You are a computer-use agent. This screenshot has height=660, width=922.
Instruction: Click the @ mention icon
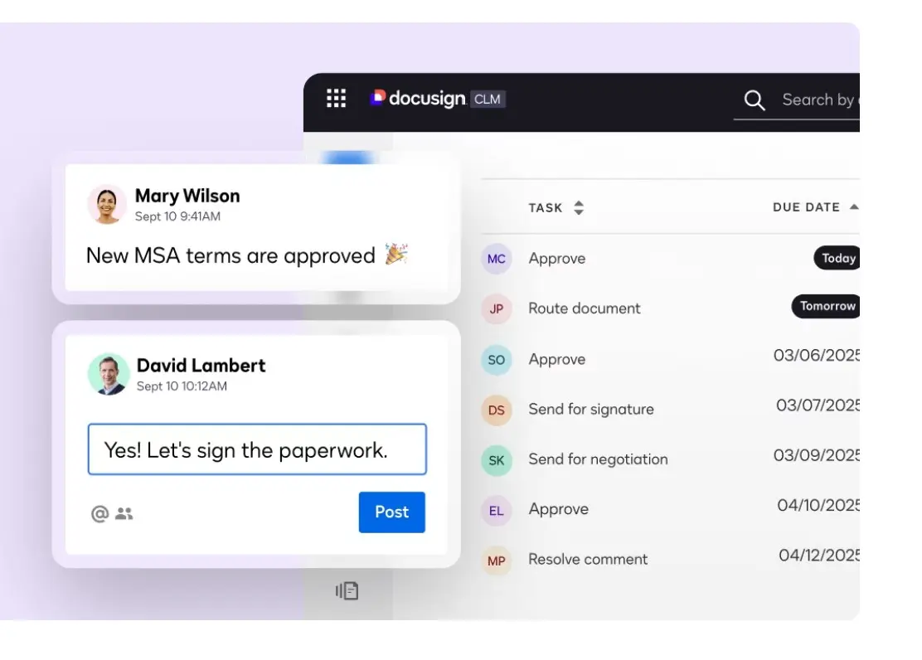pos(99,514)
